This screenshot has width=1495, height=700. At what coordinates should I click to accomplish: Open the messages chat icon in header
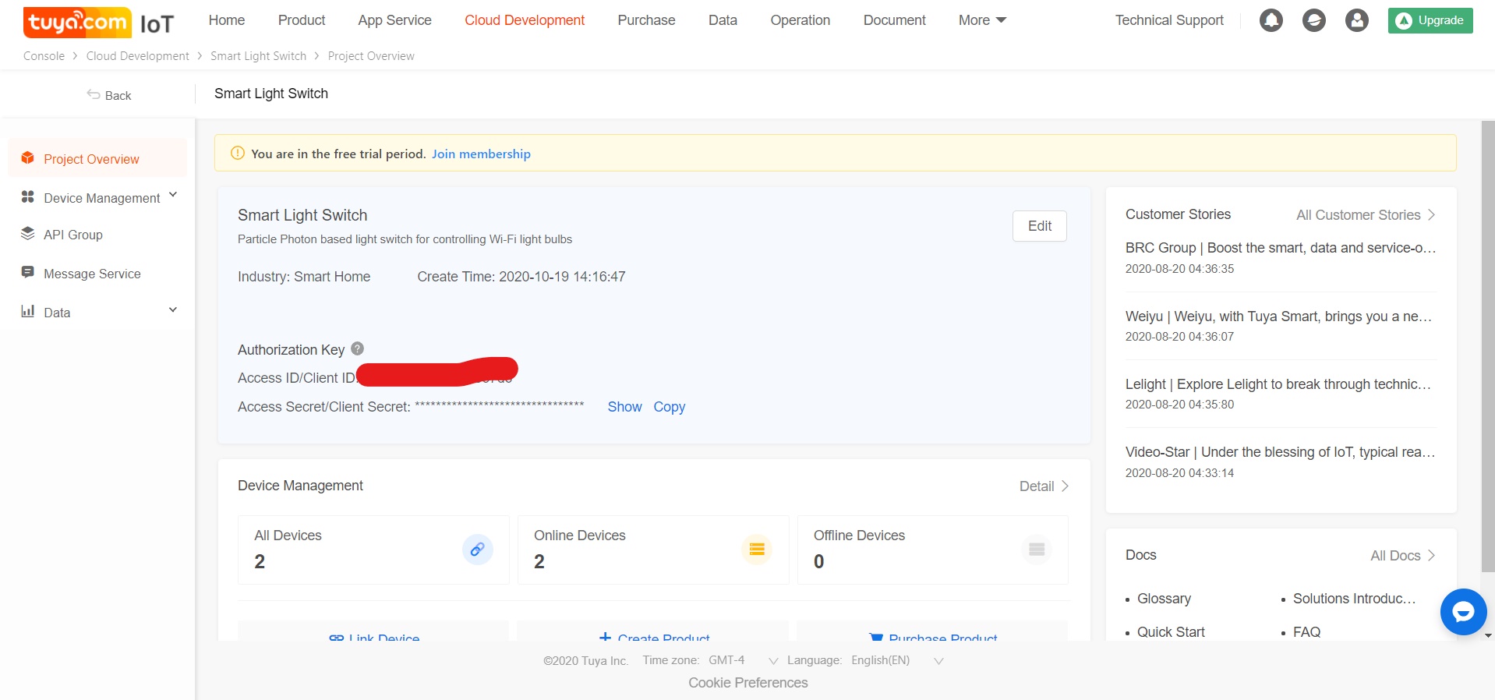pyautogui.click(x=1314, y=20)
